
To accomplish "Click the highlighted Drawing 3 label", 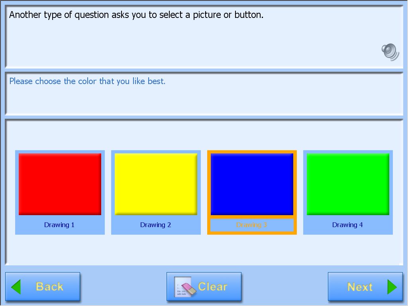I will [x=251, y=225].
